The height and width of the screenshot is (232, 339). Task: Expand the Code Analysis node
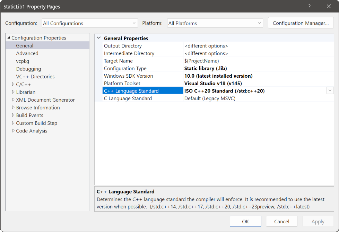click(12, 131)
